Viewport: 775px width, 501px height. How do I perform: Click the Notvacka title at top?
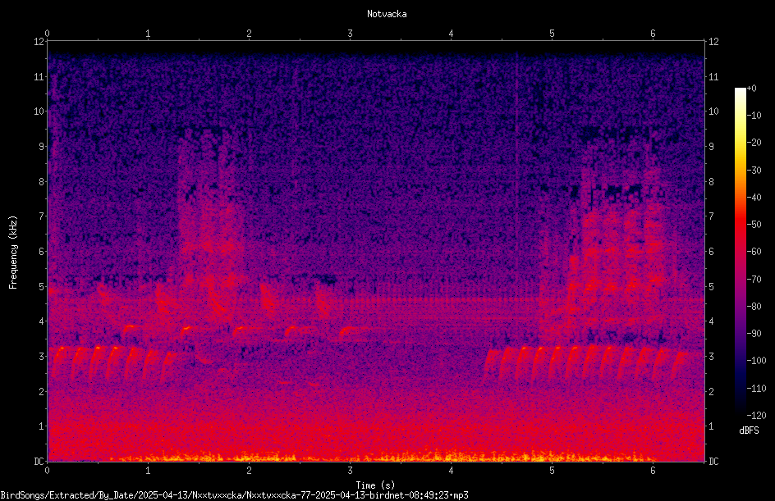click(x=387, y=14)
